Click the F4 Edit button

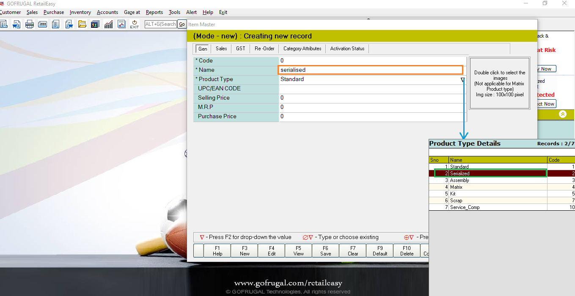272,251
